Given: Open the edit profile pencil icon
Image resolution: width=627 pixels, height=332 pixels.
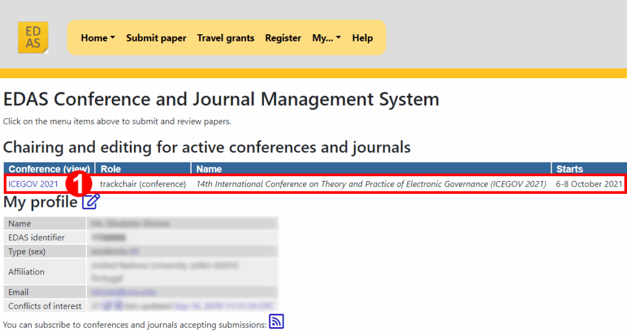Looking at the screenshot, I should point(91,201).
